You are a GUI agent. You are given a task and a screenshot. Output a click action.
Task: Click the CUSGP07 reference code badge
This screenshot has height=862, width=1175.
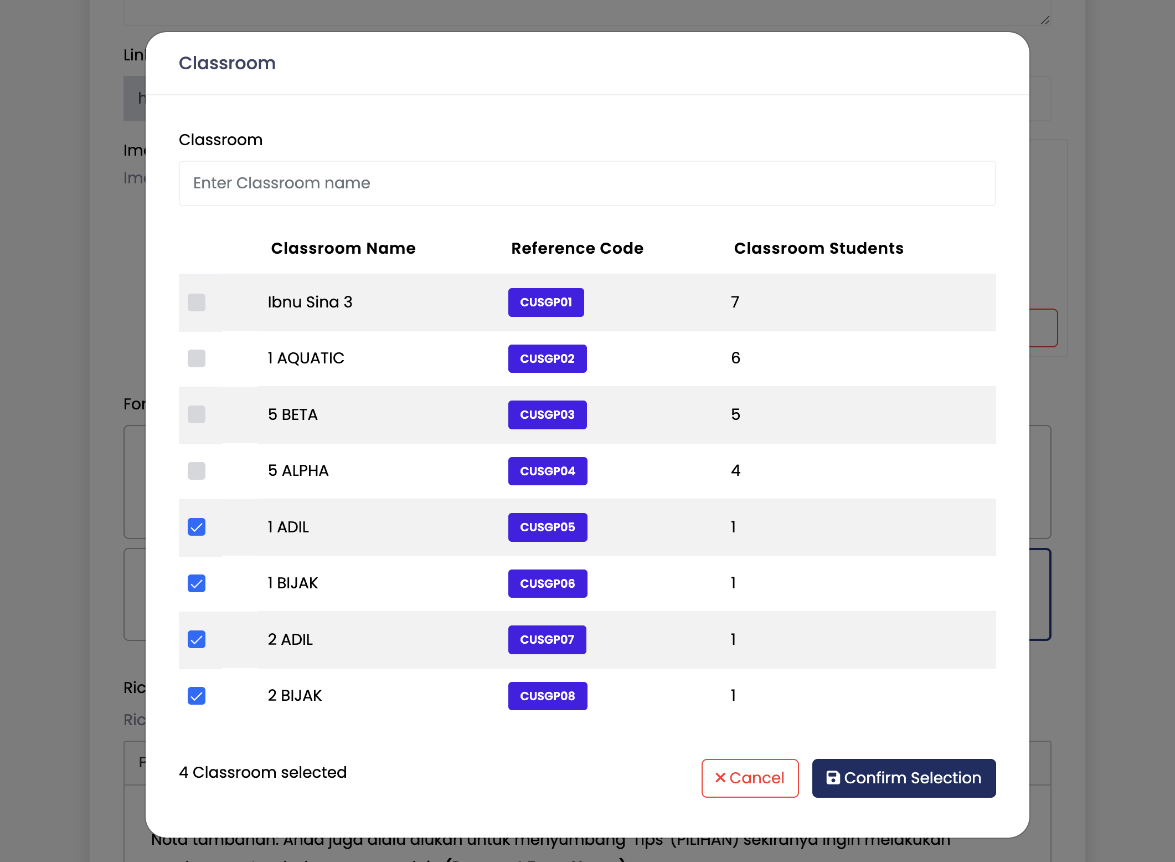tap(547, 639)
